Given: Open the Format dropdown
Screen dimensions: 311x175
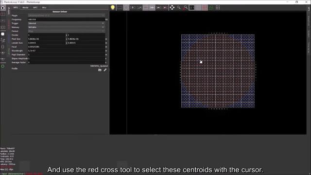Looking at the screenshot, I should pyautogui.click(x=66, y=31).
